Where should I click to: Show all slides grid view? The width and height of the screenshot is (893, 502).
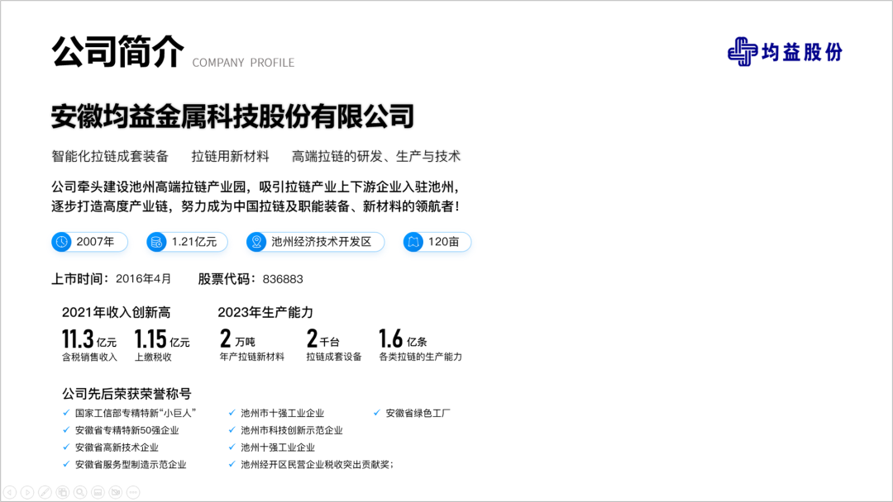63,492
